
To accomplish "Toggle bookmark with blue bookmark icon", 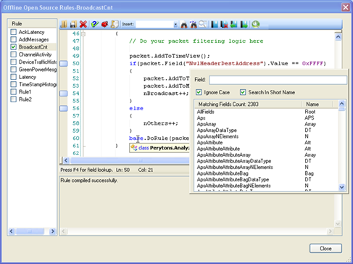I will click(214, 24).
